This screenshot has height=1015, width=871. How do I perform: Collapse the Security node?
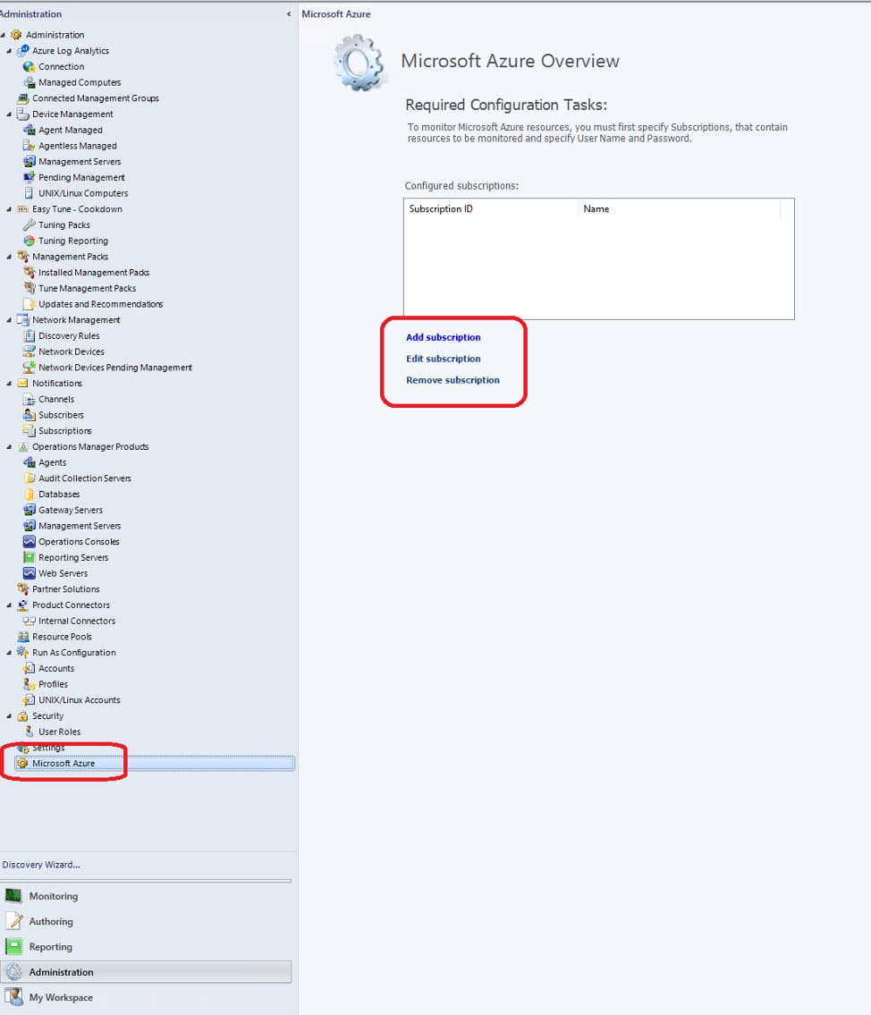coord(9,716)
